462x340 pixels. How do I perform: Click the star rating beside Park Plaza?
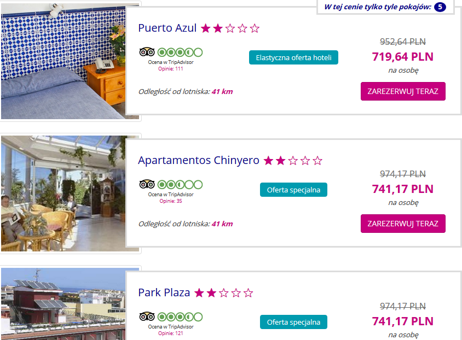click(x=224, y=293)
